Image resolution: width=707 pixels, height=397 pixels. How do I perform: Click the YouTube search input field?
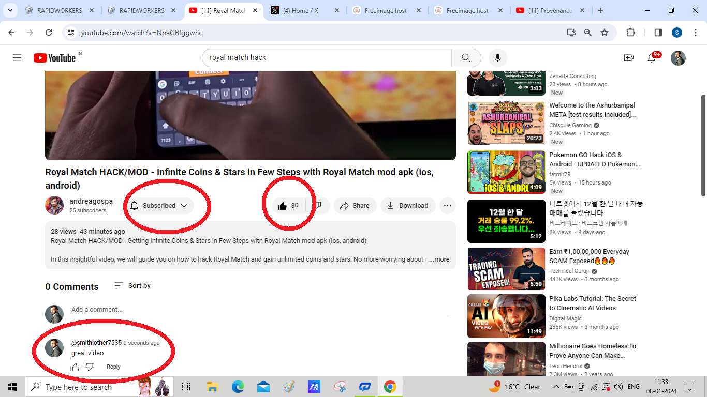[x=327, y=58]
